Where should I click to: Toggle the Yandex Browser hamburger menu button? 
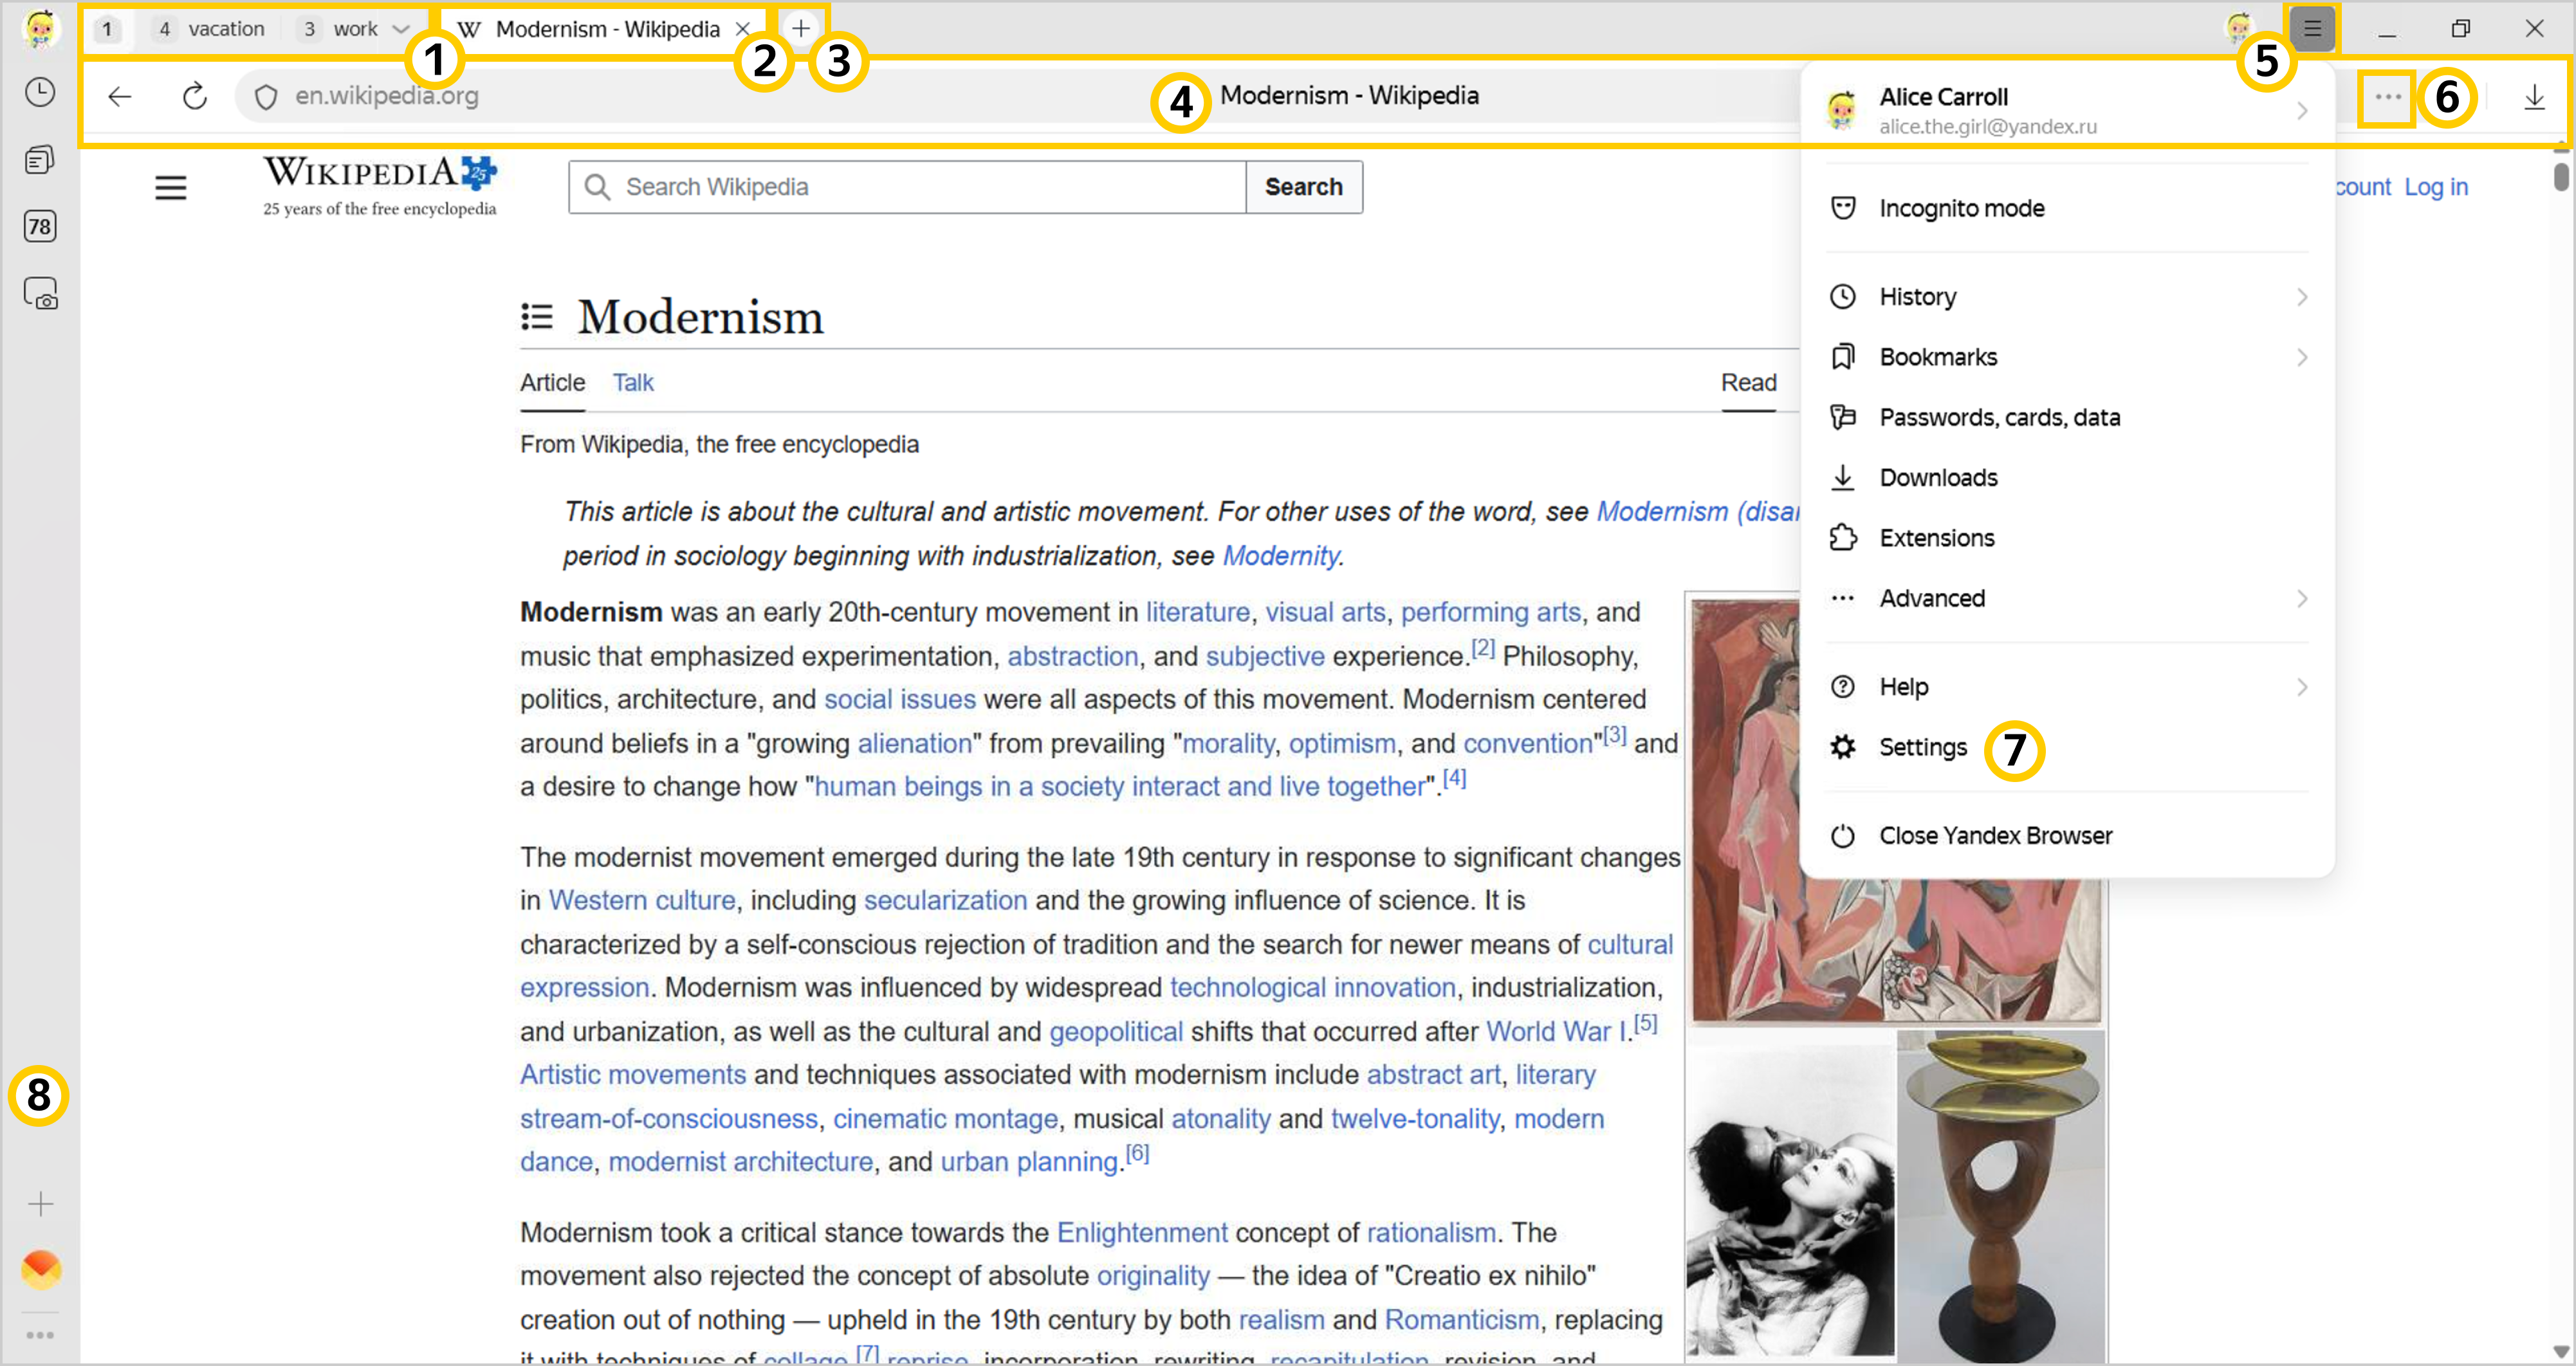click(x=2312, y=28)
